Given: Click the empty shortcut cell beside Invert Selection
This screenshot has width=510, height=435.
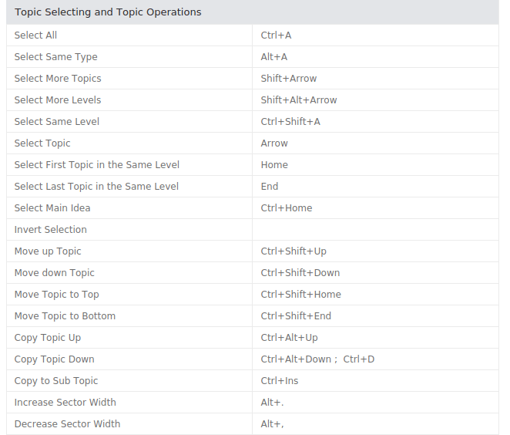Looking at the screenshot, I should [375, 230].
